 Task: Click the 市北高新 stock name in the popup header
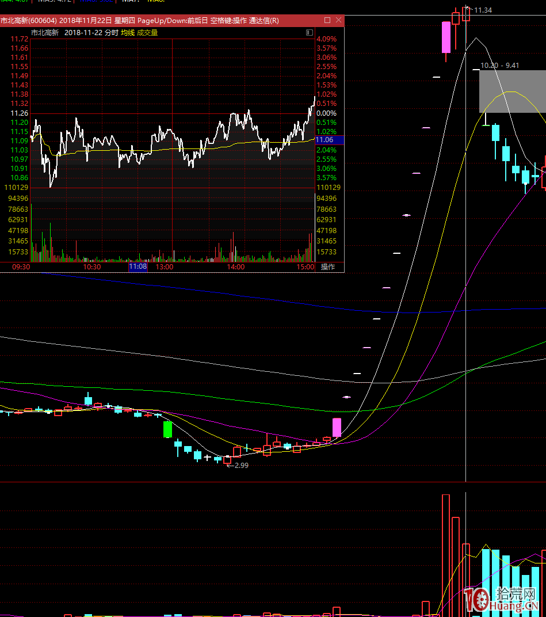(x=45, y=33)
